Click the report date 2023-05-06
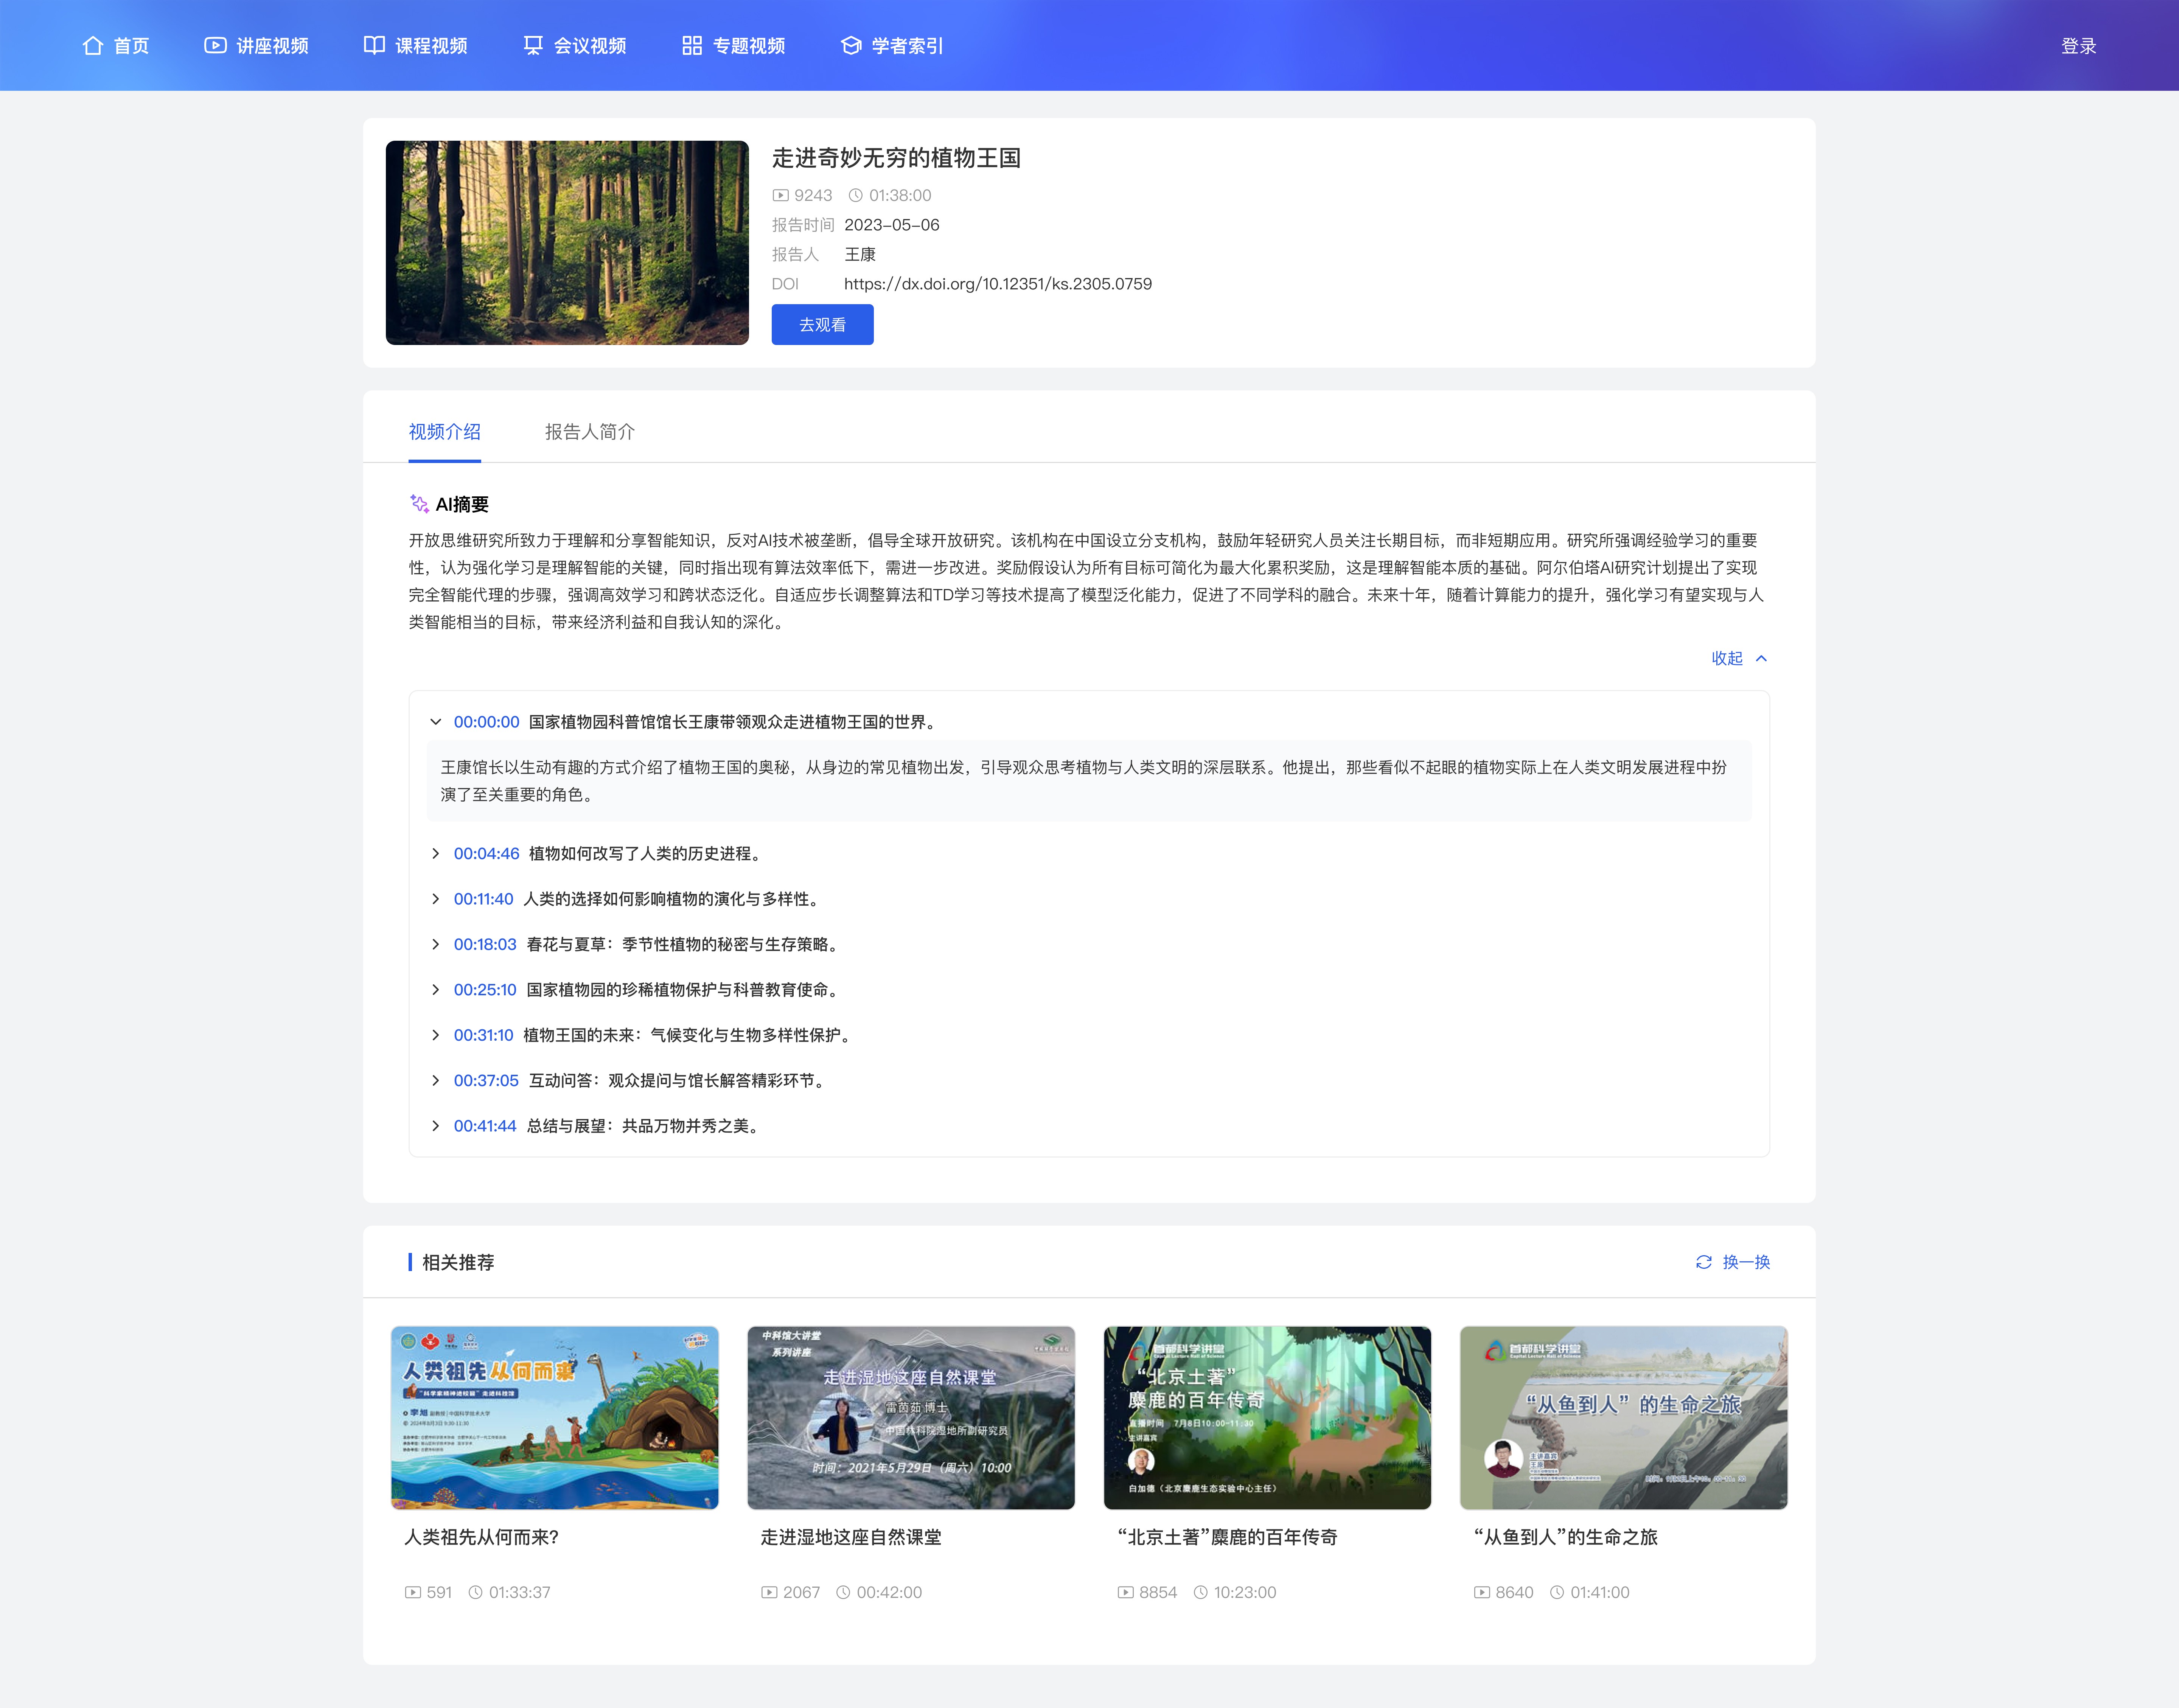Viewport: 2179px width, 1708px height. 892,225
